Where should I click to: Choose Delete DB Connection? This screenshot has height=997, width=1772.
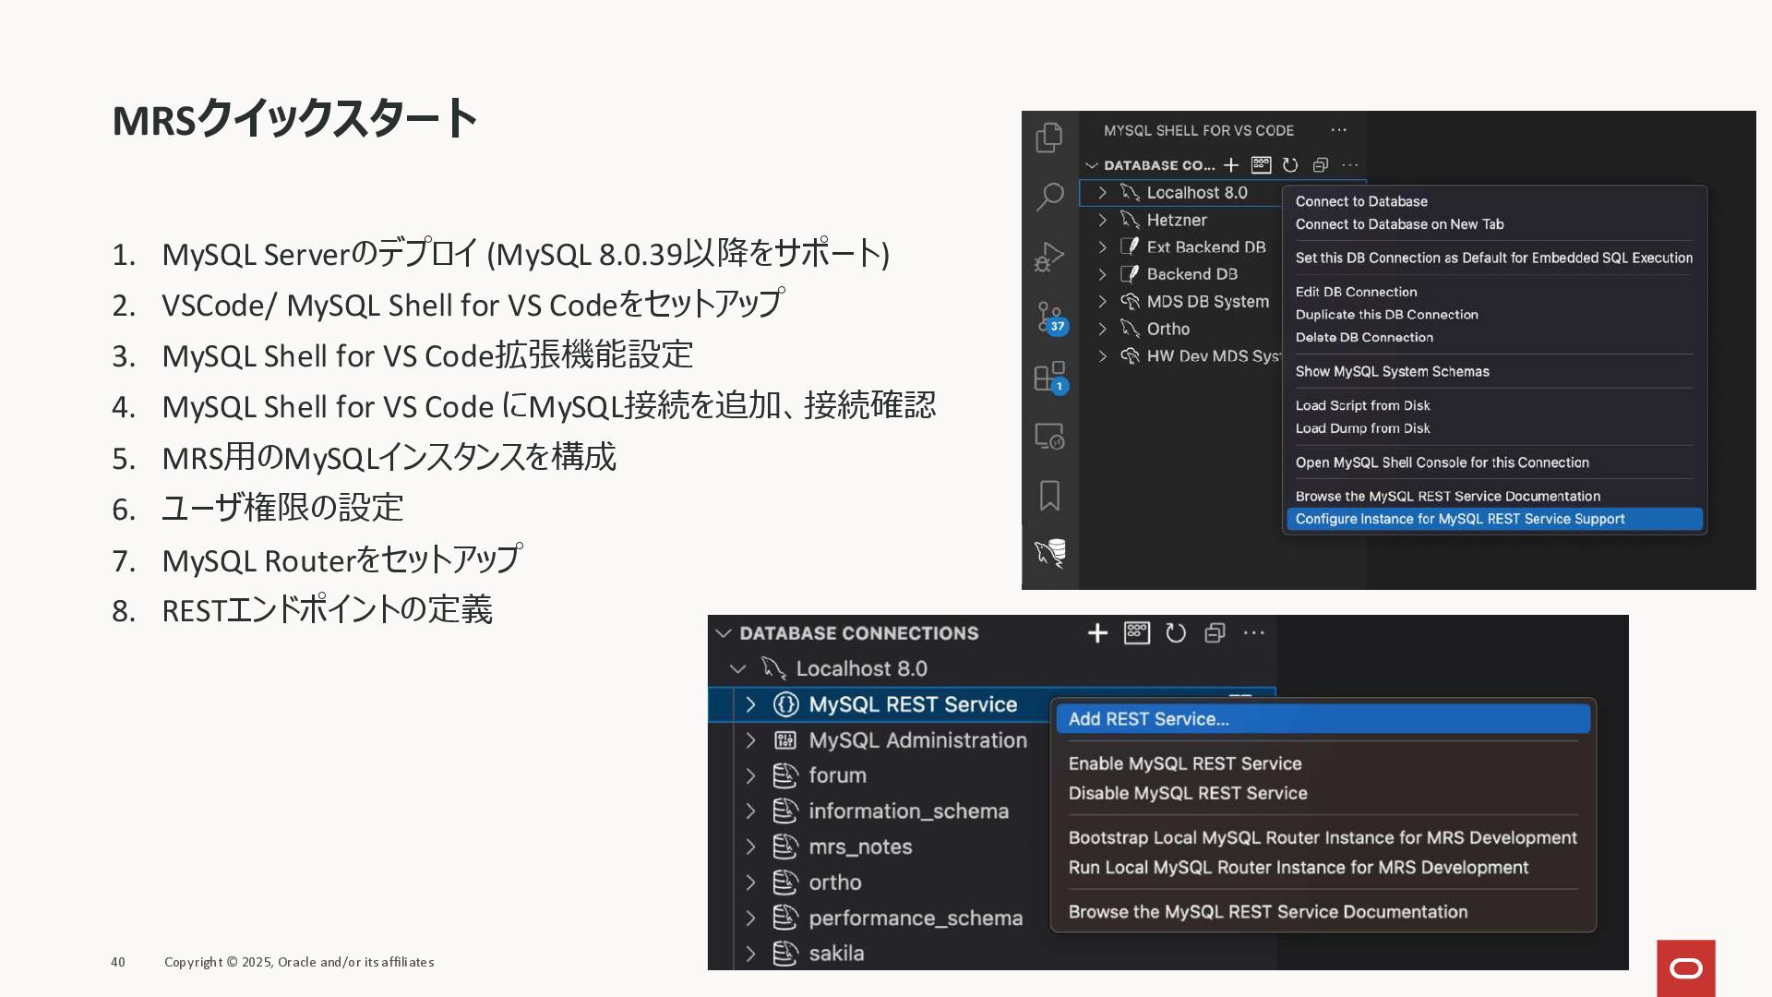pos(1364,337)
